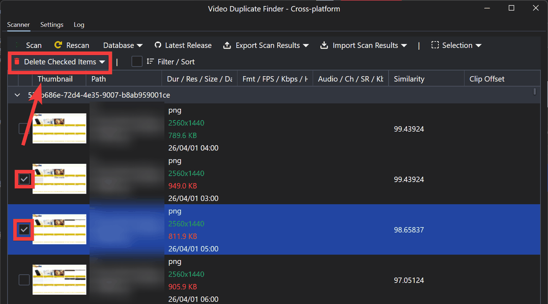Click the red trash Delete icon
Viewport: 548px width, 304px height.
[x=17, y=62]
